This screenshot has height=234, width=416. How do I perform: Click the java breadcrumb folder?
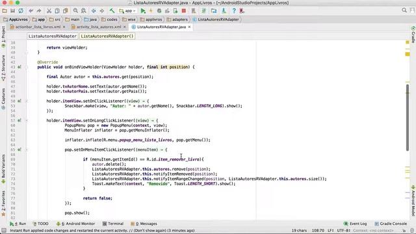pyautogui.click(x=90, y=19)
